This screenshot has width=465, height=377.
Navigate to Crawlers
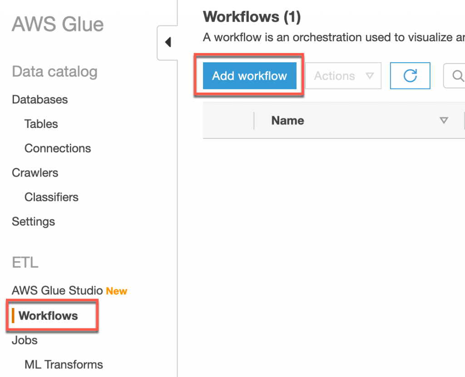35,173
